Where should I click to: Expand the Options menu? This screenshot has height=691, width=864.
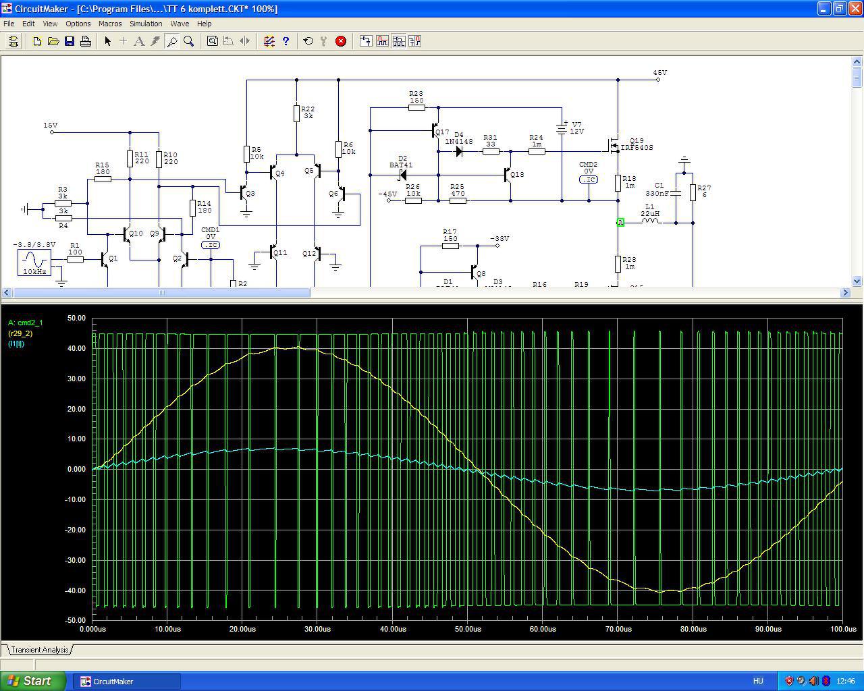[78, 24]
